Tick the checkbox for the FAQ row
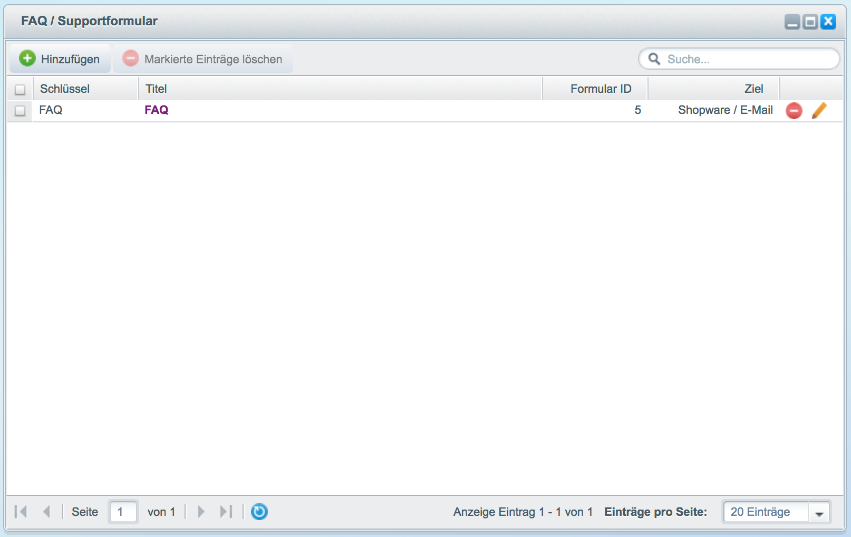 20,110
